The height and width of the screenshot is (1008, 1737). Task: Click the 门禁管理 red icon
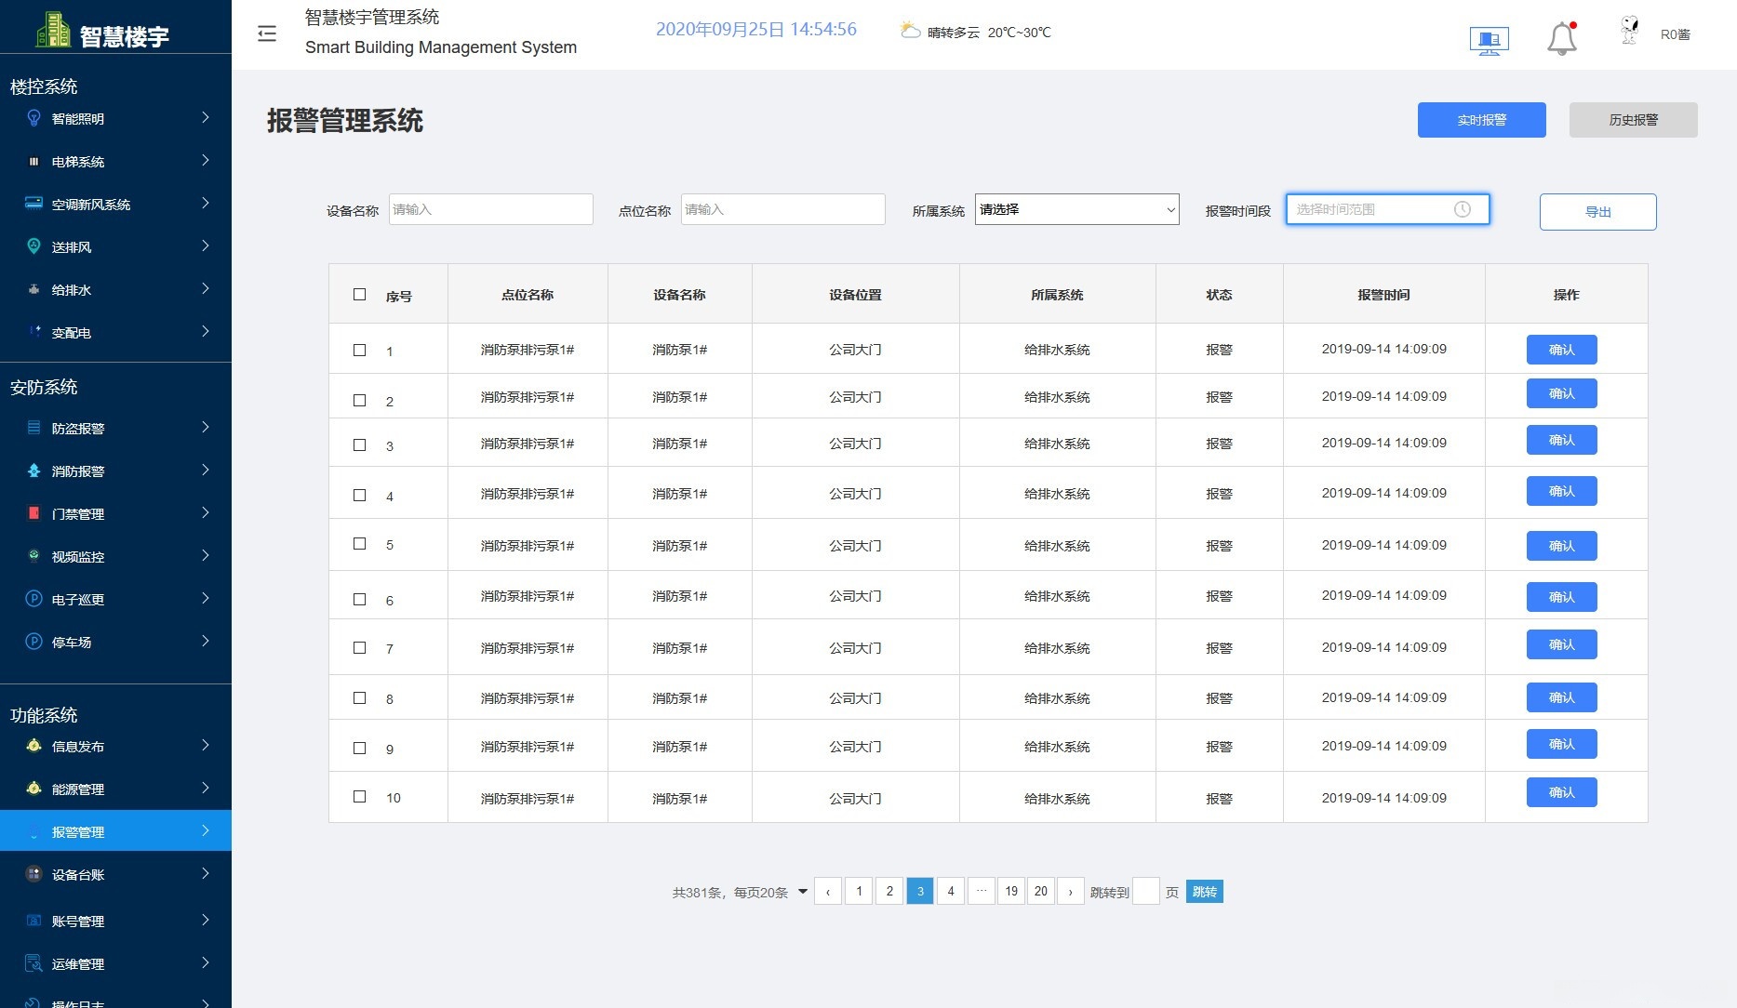pyautogui.click(x=33, y=513)
